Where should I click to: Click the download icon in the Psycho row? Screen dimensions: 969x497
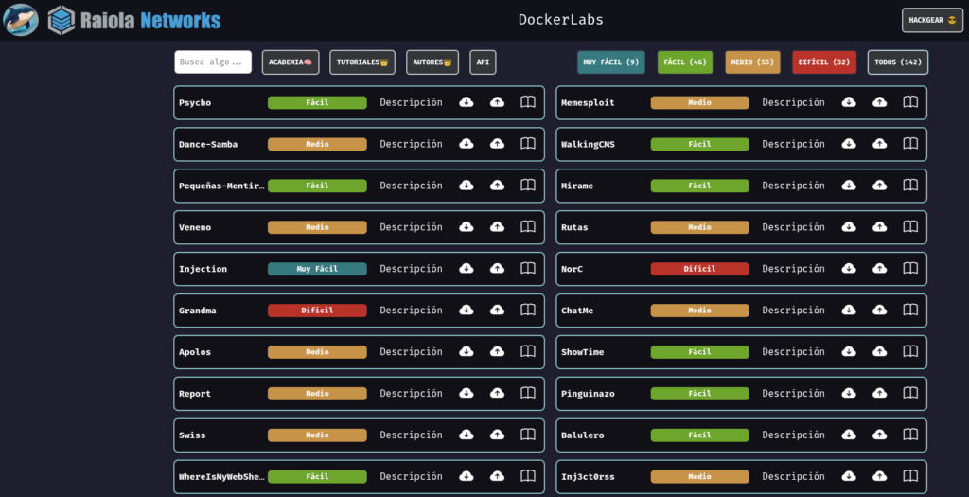point(467,102)
